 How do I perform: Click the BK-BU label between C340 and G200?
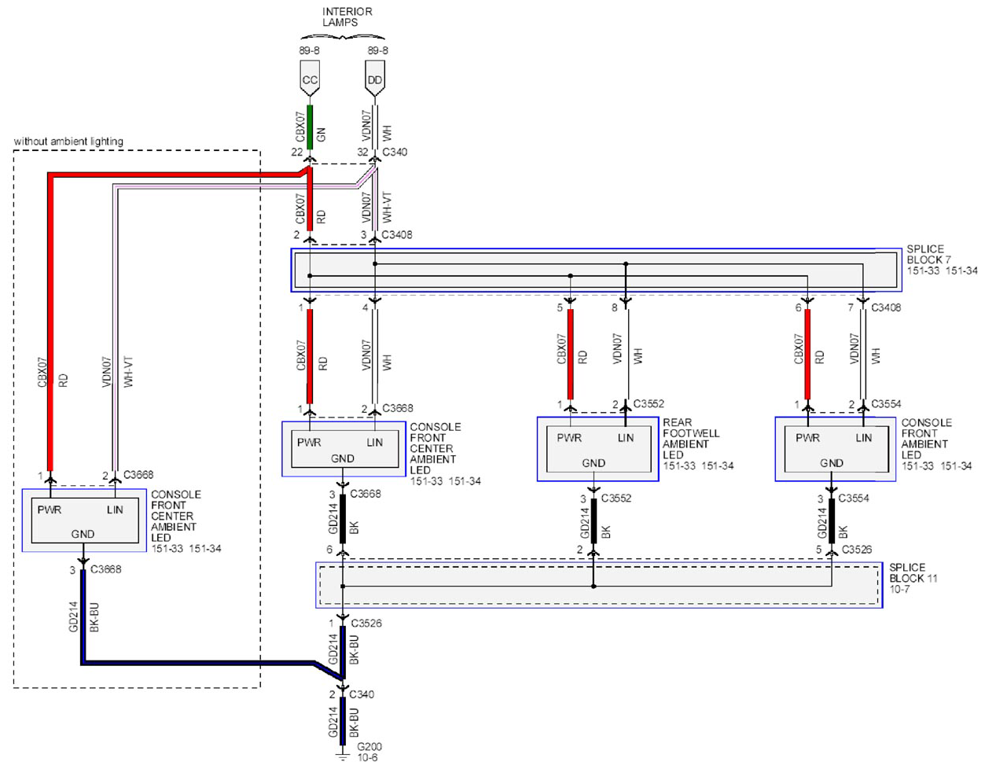click(354, 723)
